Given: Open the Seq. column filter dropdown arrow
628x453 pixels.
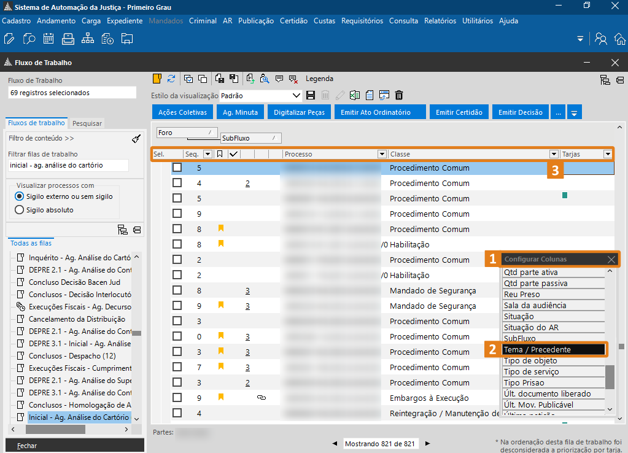Looking at the screenshot, I should (207, 154).
